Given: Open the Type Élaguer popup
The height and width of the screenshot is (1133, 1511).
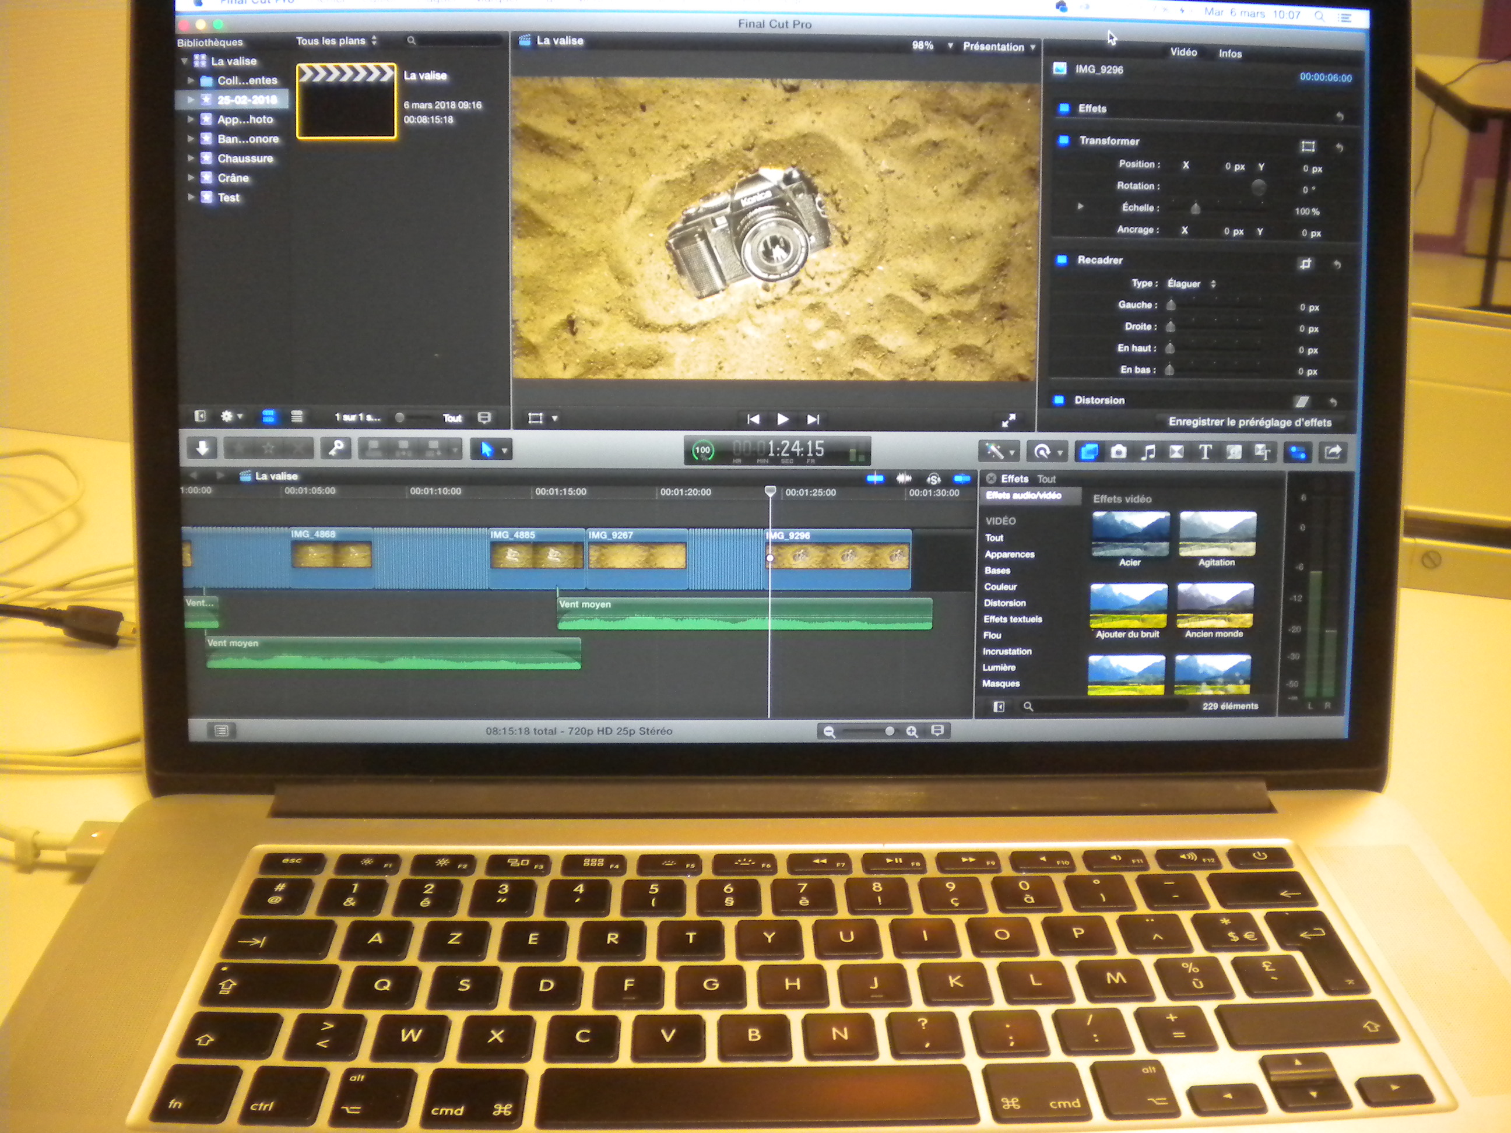Looking at the screenshot, I should (x=1192, y=283).
